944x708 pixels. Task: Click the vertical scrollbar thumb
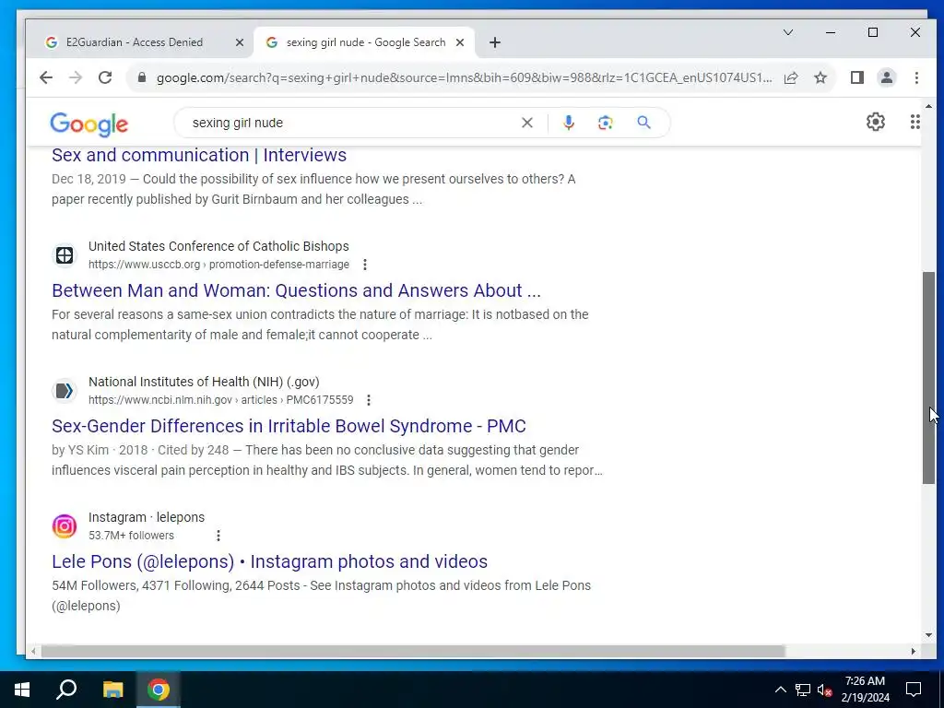tap(928, 377)
